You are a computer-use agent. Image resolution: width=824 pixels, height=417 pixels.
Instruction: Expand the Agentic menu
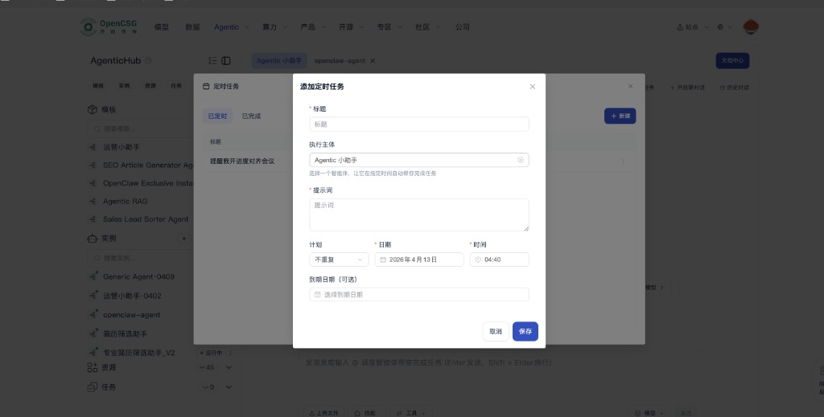click(231, 27)
